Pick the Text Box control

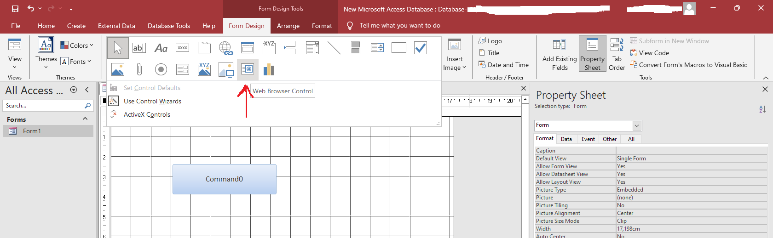[139, 48]
